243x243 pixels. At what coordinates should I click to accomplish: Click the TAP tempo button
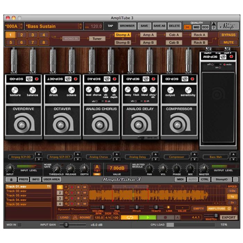tap(110, 26)
